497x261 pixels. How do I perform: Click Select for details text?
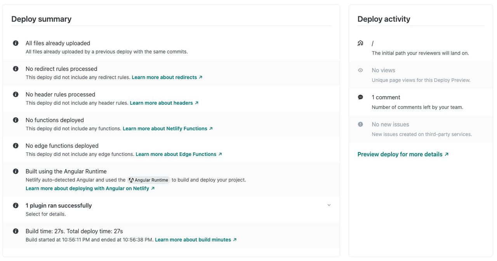pos(45,214)
